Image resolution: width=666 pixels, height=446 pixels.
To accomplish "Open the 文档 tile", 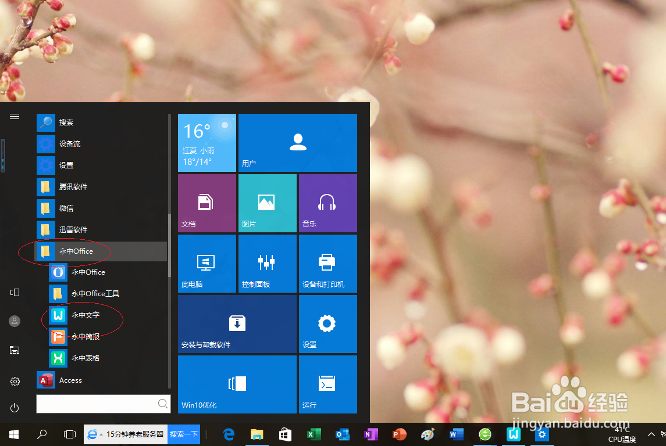I will (x=207, y=203).
